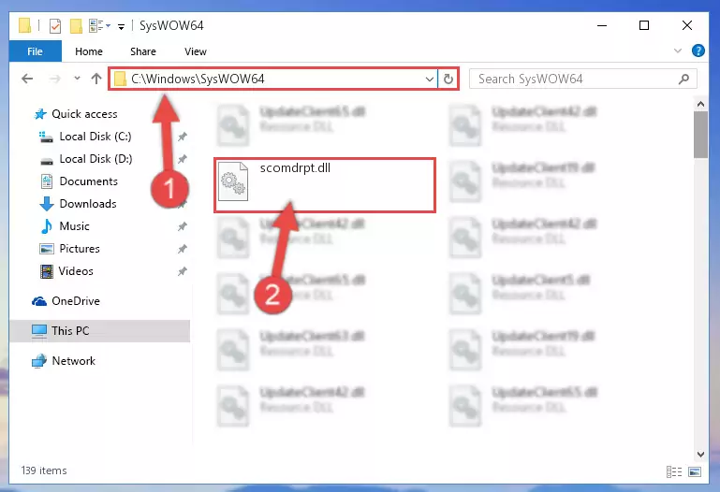720x492 pixels.
Task: Click the Videos film strip icon
Action: (x=47, y=271)
